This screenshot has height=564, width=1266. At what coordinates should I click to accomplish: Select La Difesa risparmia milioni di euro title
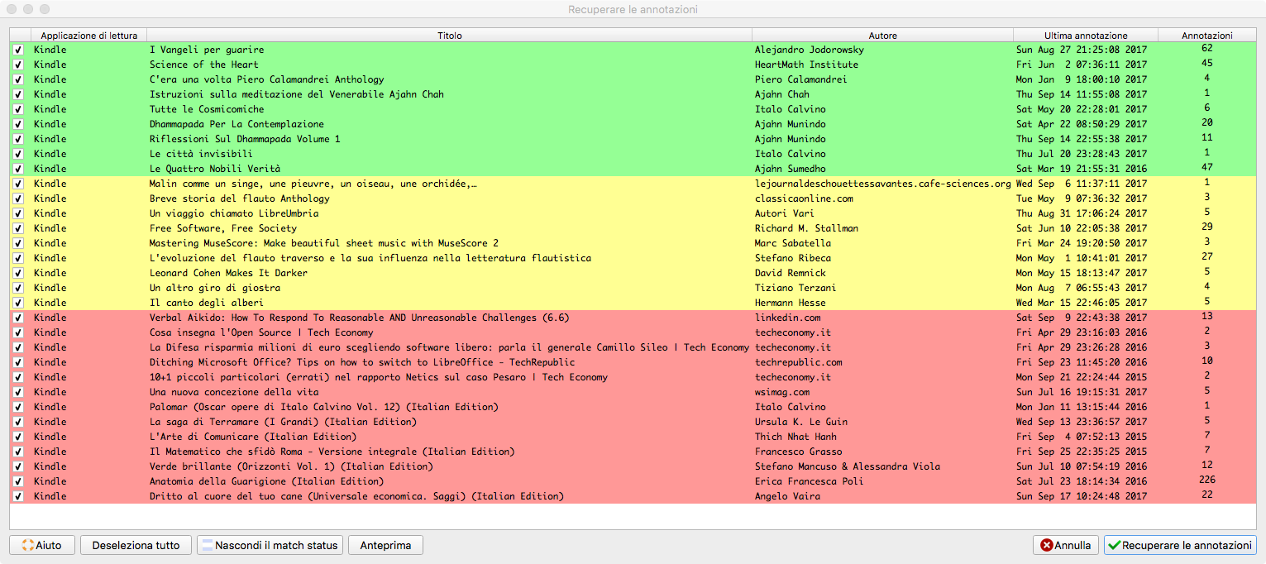click(x=449, y=347)
